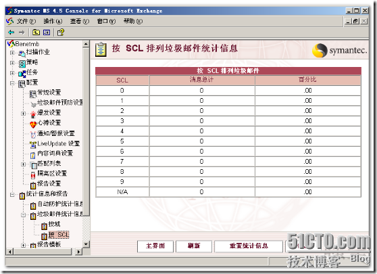This screenshot has height=274, width=377.
Task: Click tree horizontal scroll right arrow
Action: pyautogui.click(x=78, y=252)
